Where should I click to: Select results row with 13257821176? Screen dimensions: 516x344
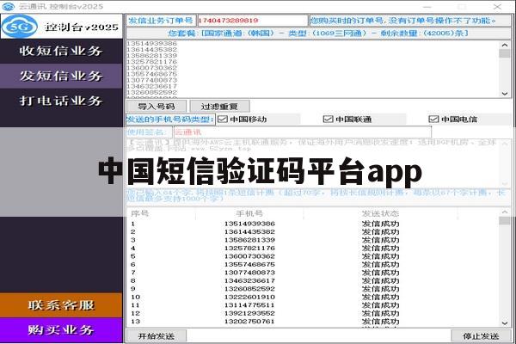(x=313, y=249)
